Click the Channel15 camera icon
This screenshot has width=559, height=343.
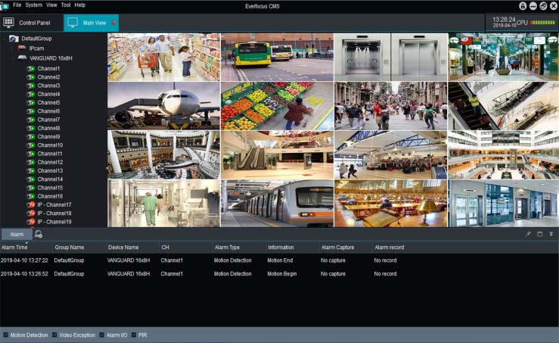31,188
